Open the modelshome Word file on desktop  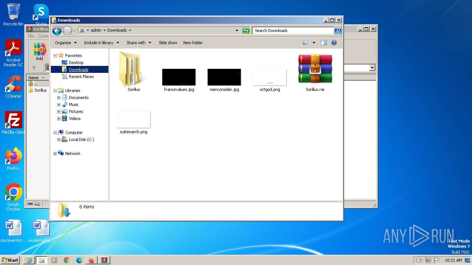tap(41, 232)
